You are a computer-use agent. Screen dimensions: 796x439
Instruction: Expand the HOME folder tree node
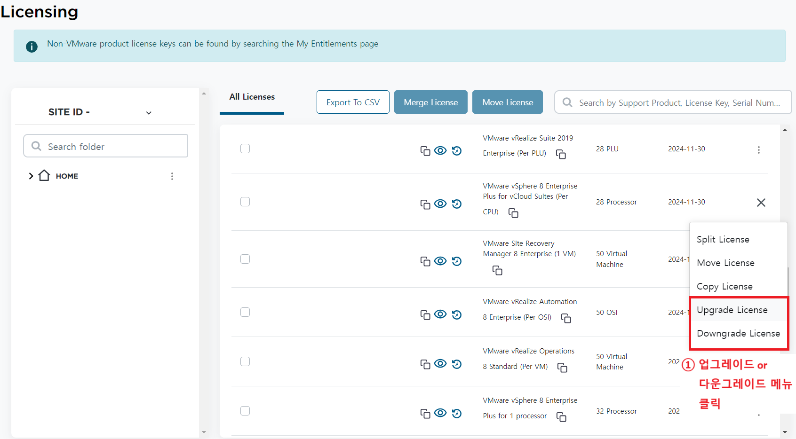pos(31,176)
